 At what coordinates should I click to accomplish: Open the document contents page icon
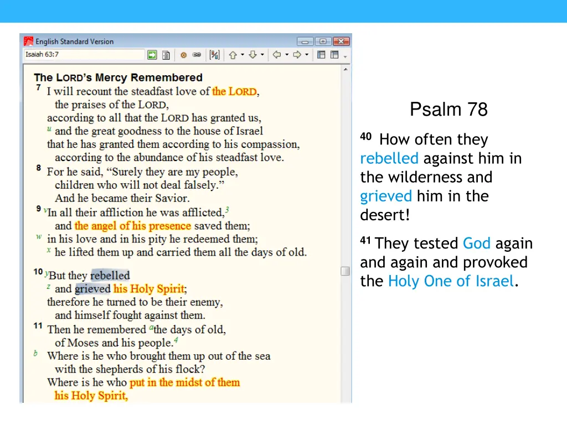click(x=166, y=55)
